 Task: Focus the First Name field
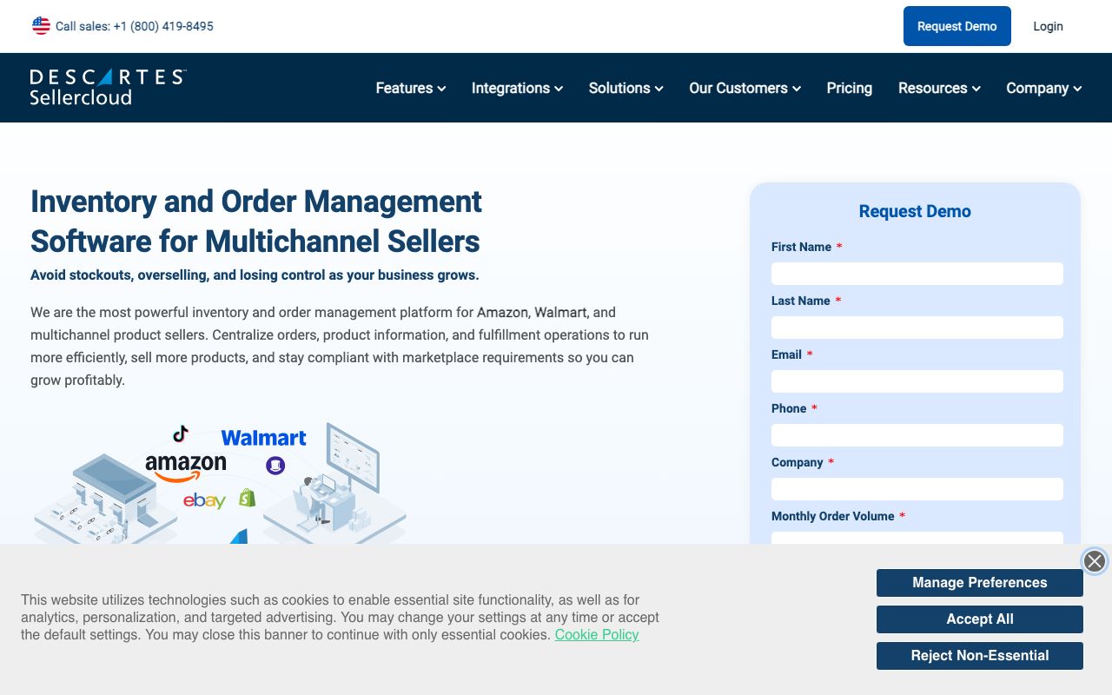(917, 274)
